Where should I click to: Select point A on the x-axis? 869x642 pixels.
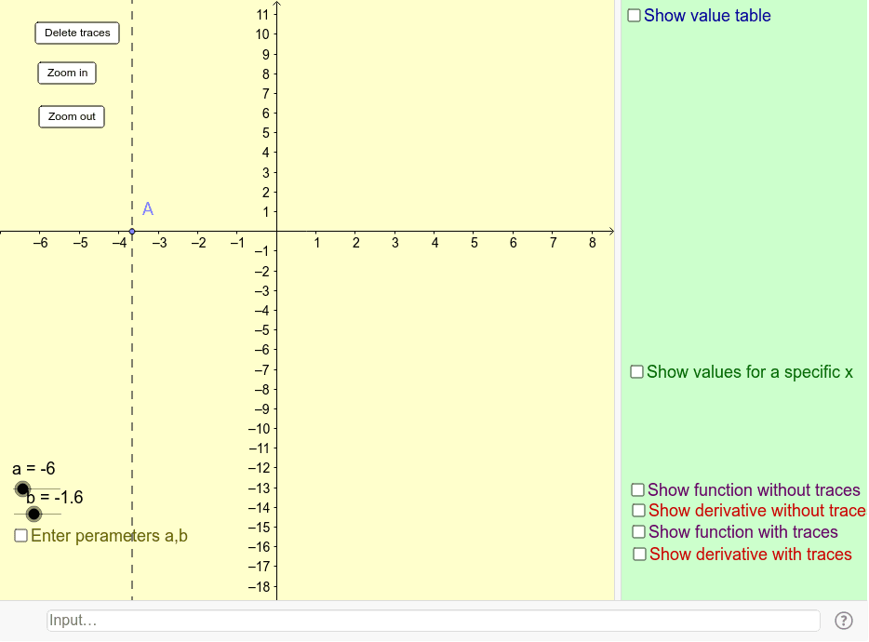tap(132, 231)
